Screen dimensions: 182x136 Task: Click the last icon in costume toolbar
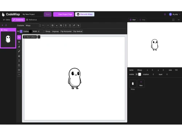pos(79,25)
